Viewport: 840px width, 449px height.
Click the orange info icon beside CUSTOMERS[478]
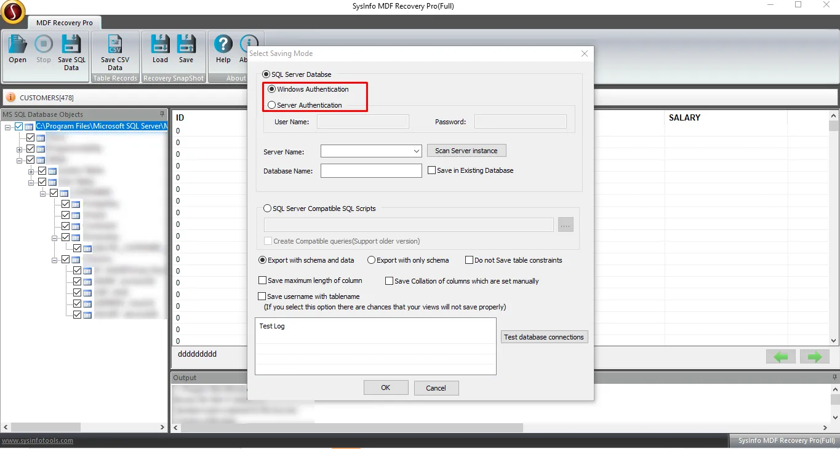point(10,97)
